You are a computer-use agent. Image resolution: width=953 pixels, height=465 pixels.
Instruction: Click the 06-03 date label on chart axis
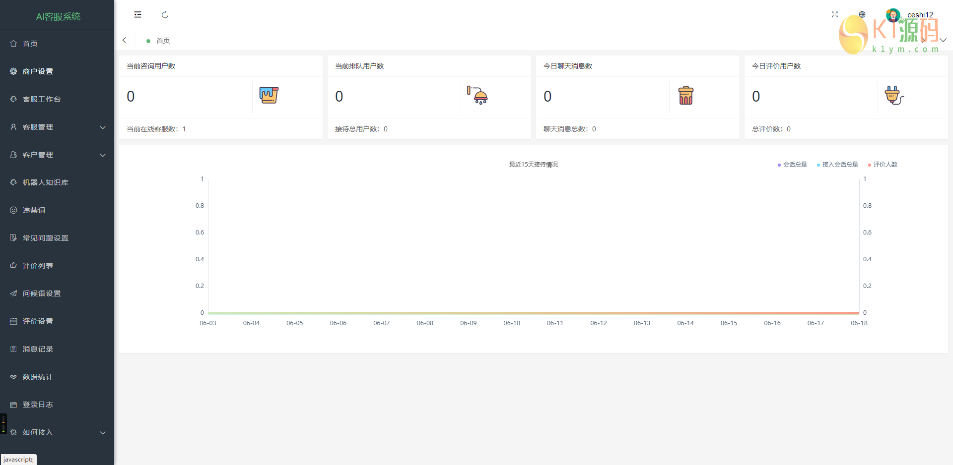point(208,323)
